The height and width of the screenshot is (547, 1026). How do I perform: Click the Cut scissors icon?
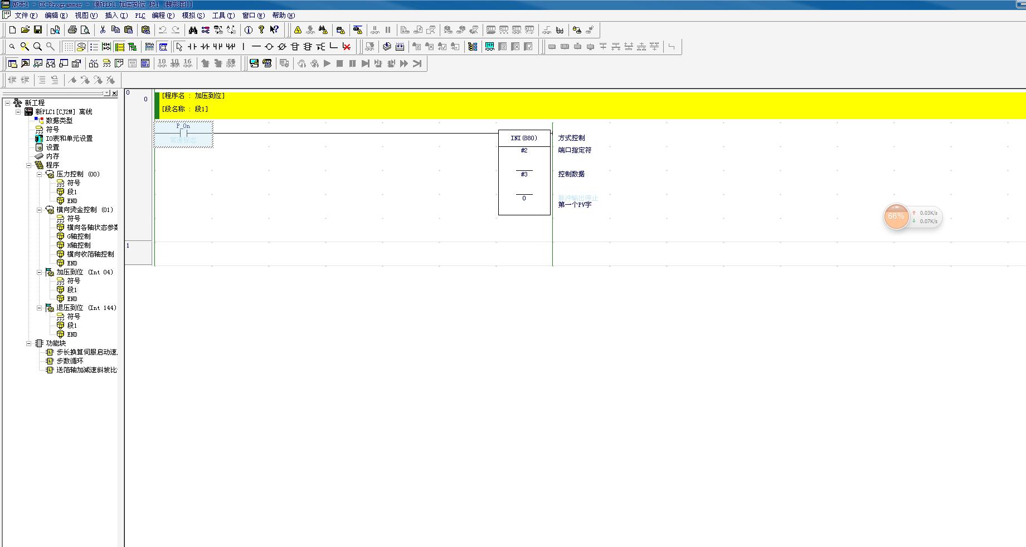click(x=103, y=30)
